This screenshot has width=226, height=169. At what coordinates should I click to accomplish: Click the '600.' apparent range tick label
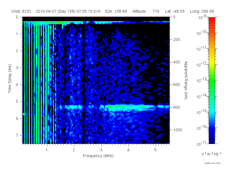coord(177,85)
